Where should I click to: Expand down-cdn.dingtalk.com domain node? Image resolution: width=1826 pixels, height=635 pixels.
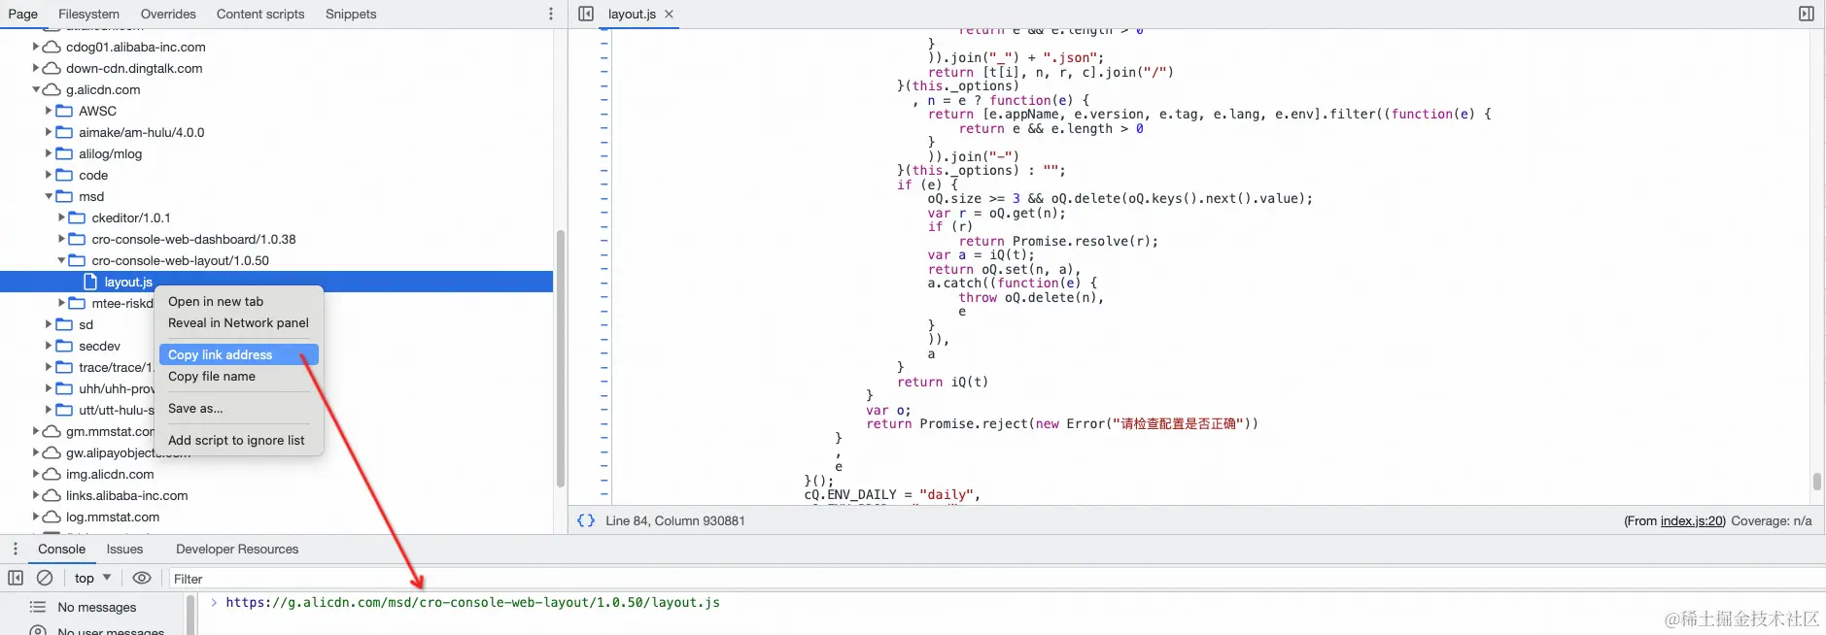point(36,68)
